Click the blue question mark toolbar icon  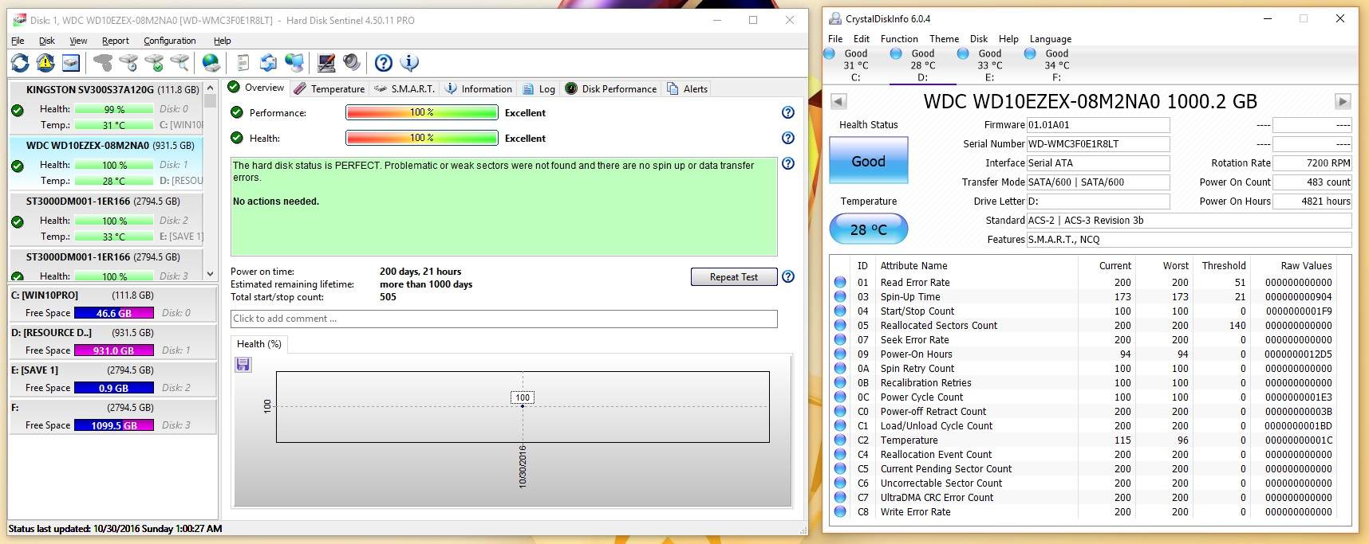[x=384, y=62]
